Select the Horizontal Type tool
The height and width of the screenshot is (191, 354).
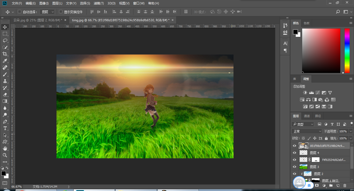click(x=5, y=128)
